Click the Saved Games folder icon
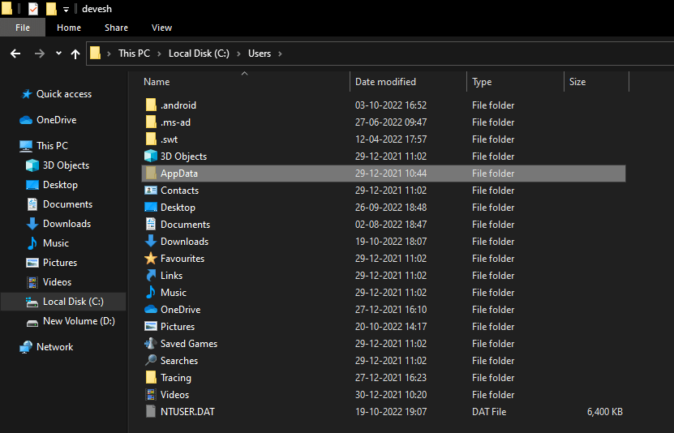This screenshot has width=674, height=433. [x=151, y=344]
